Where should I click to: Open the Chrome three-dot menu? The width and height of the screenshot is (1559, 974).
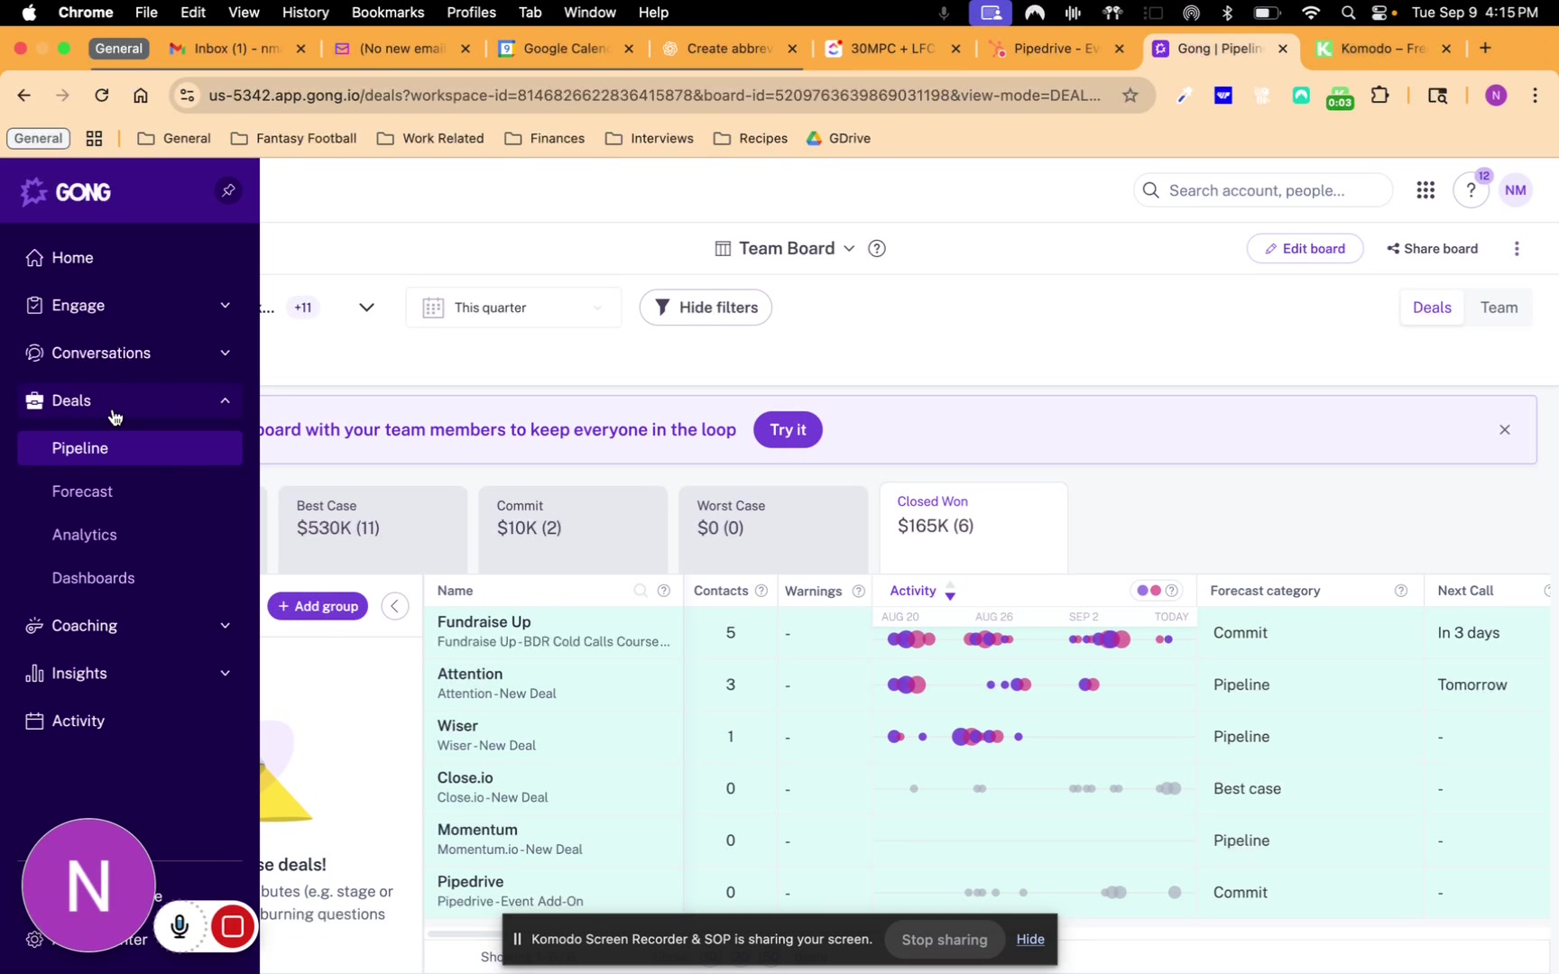(x=1535, y=95)
